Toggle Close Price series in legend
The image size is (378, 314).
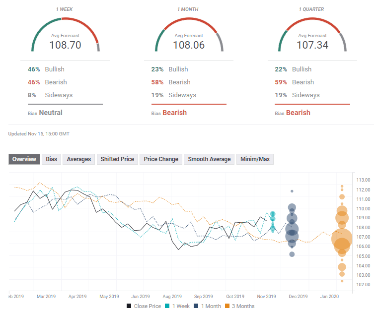(x=144, y=306)
